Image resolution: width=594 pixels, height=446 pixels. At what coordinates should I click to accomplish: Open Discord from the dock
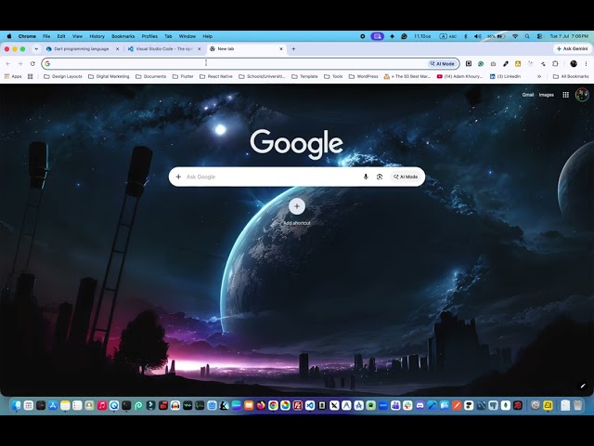pyautogui.click(x=420, y=405)
